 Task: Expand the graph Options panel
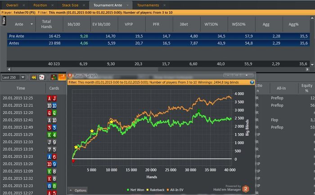tap(78, 191)
